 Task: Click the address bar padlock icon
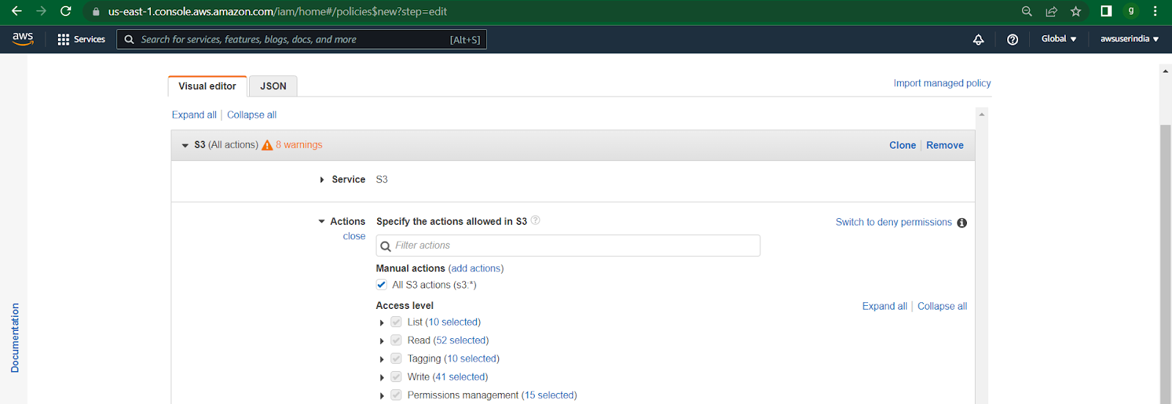coord(96,12)
